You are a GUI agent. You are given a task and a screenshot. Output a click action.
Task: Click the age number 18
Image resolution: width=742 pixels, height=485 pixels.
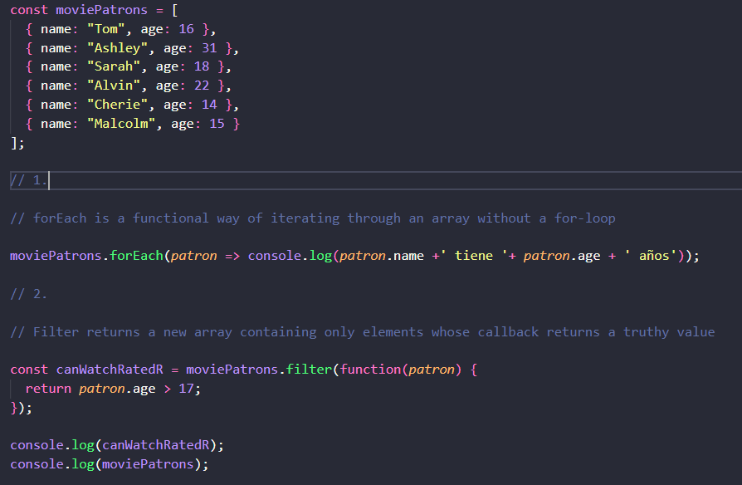click(202, 66)
